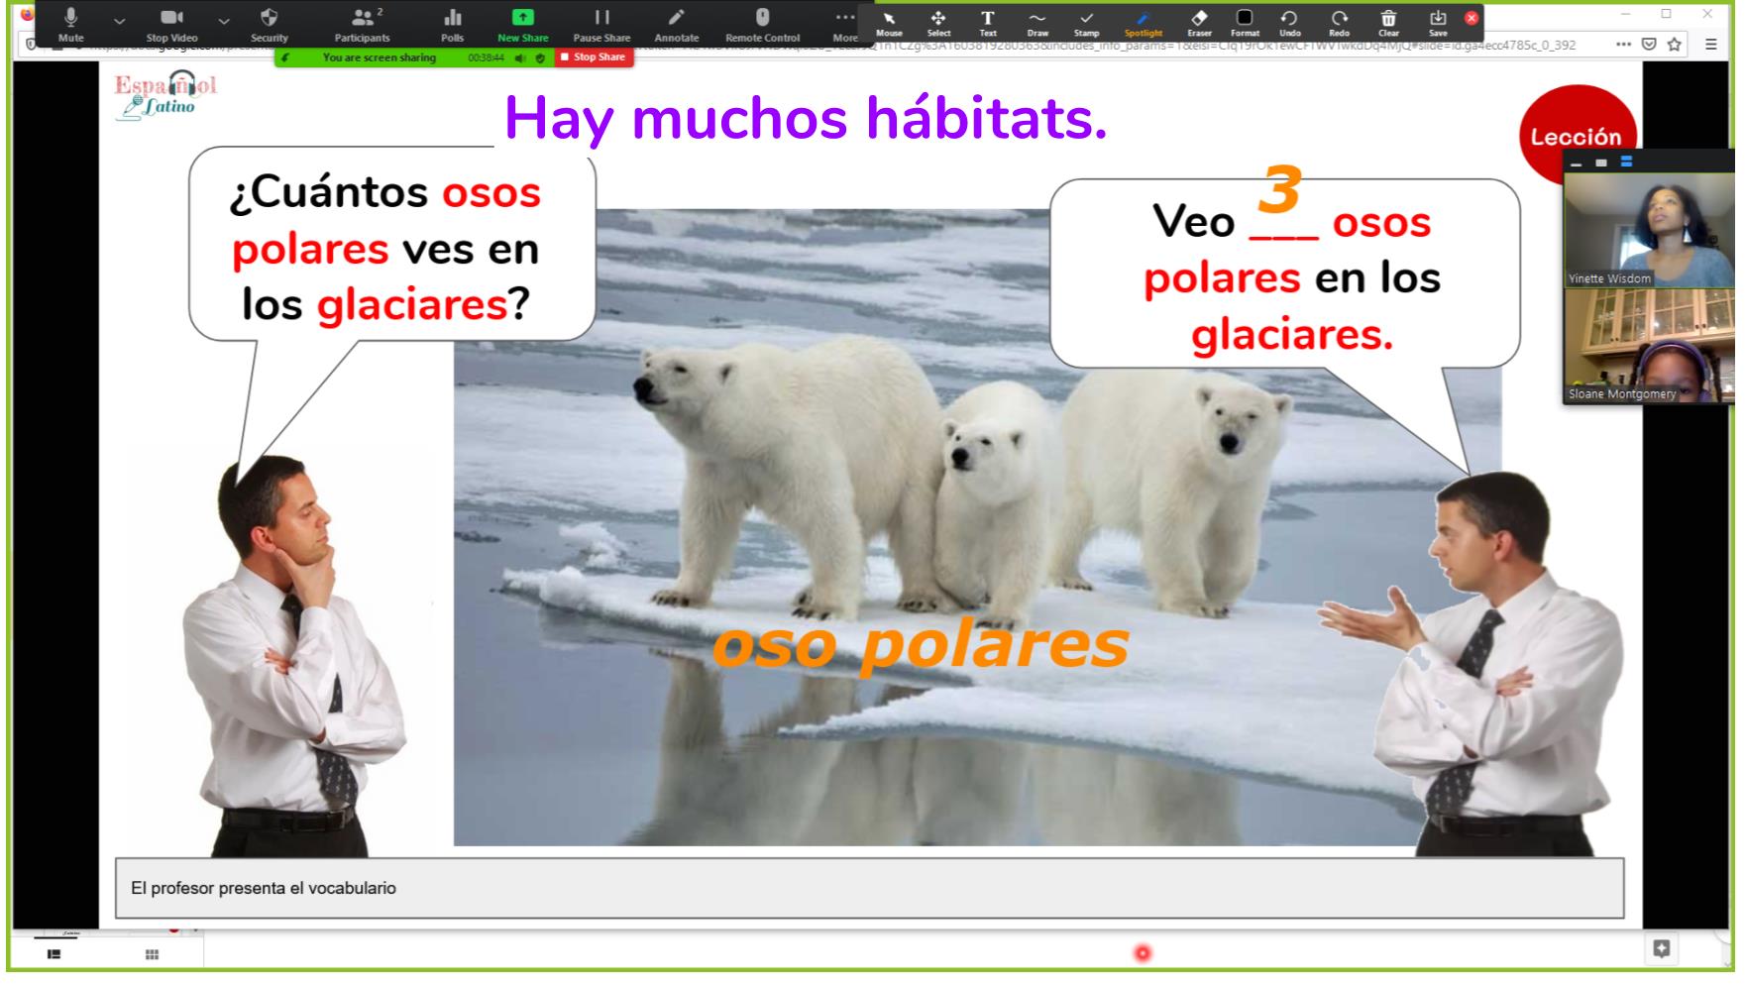Clear annotations with the trash icon

pos(1389,23)
